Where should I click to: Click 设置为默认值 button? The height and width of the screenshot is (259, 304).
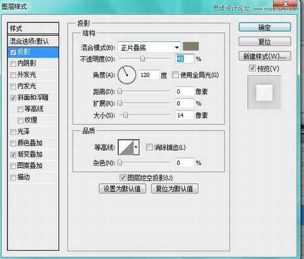tap(123, 189)
